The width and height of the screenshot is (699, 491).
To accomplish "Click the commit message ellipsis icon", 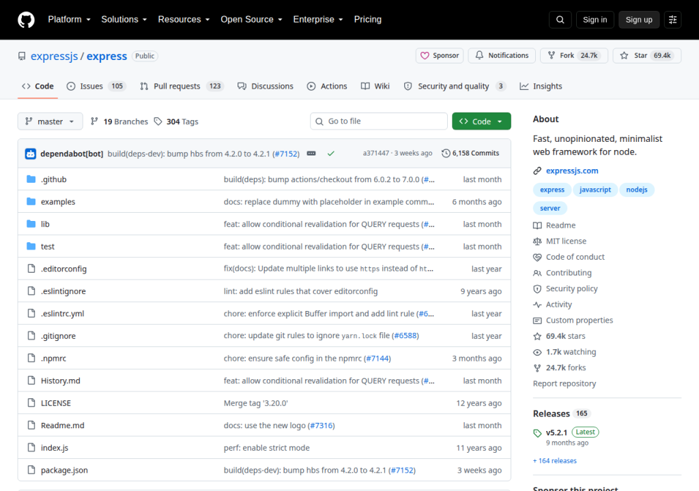I will click(311, 153).
